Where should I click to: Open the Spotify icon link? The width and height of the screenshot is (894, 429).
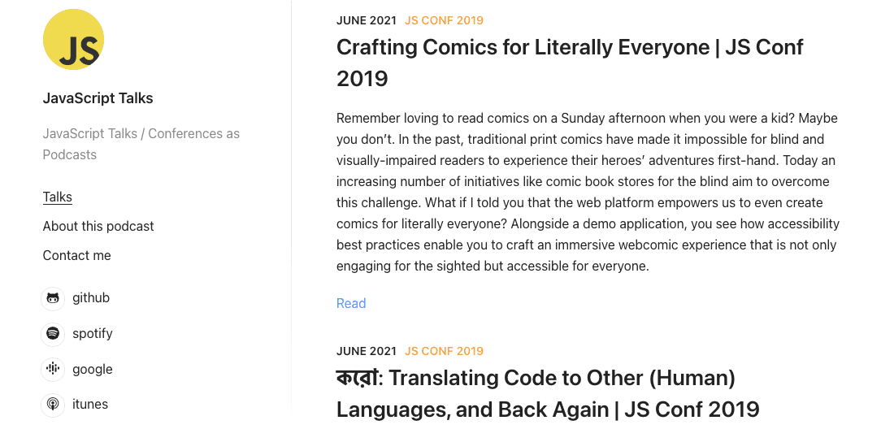pos(53,334)
